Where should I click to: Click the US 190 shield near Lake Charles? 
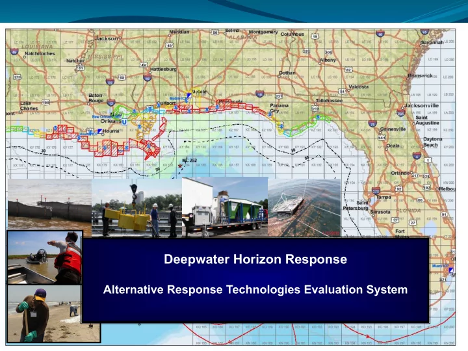coord(46,103)
